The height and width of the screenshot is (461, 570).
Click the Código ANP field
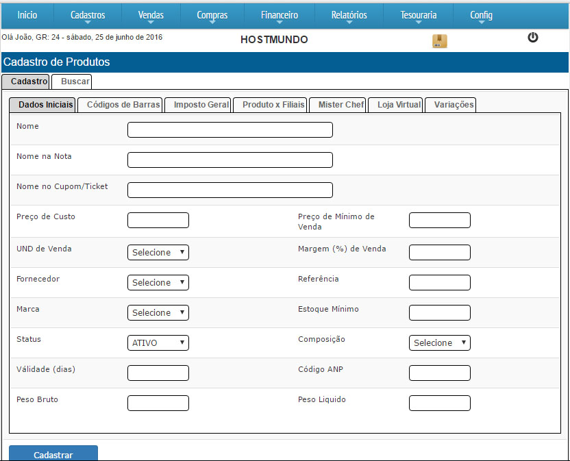tap(440, 373)
